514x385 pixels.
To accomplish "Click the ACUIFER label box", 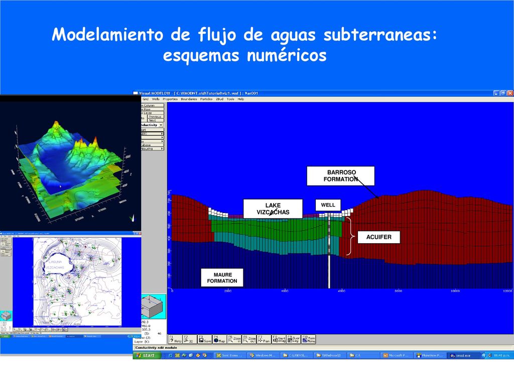I will [x=378, y=237].
